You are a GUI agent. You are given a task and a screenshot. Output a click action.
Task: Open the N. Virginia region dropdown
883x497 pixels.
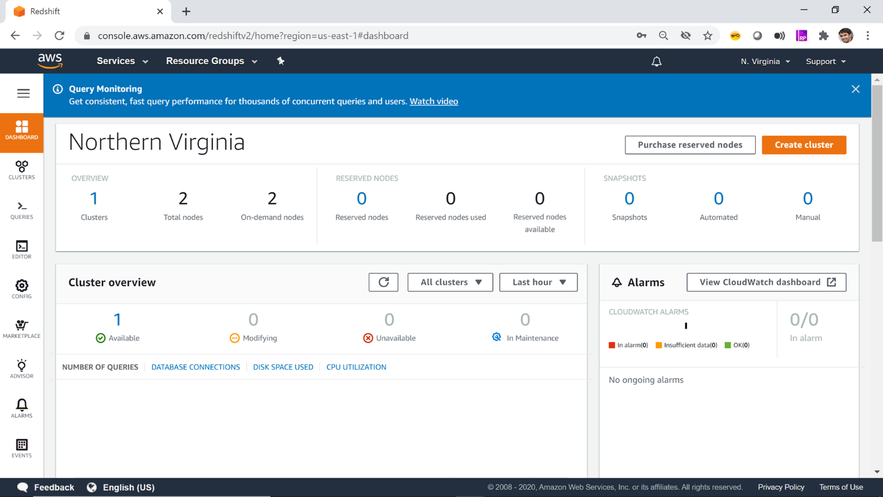[765, 62]
